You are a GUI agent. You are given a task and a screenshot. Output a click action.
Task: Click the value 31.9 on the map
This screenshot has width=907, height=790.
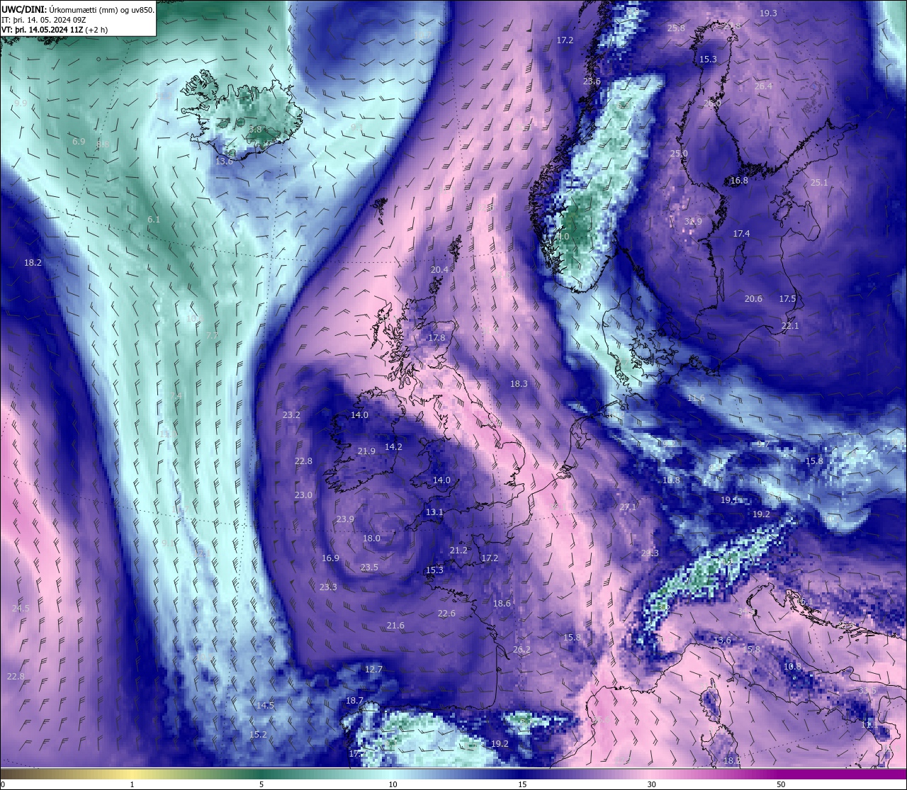693,222
